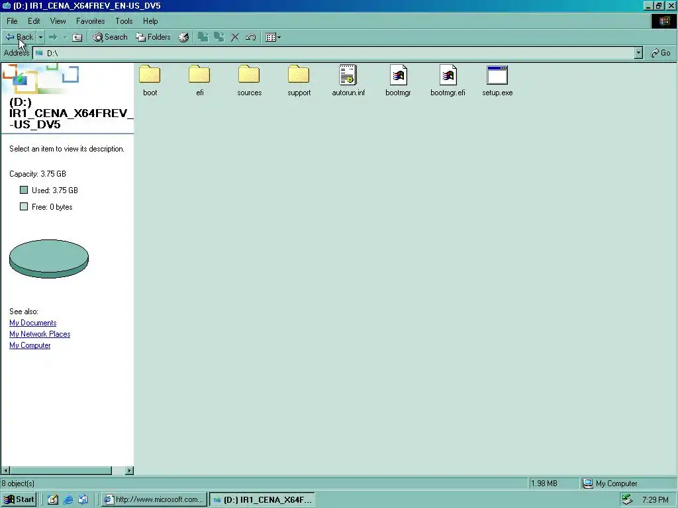Go up one folder level

(x=77, y=37)
